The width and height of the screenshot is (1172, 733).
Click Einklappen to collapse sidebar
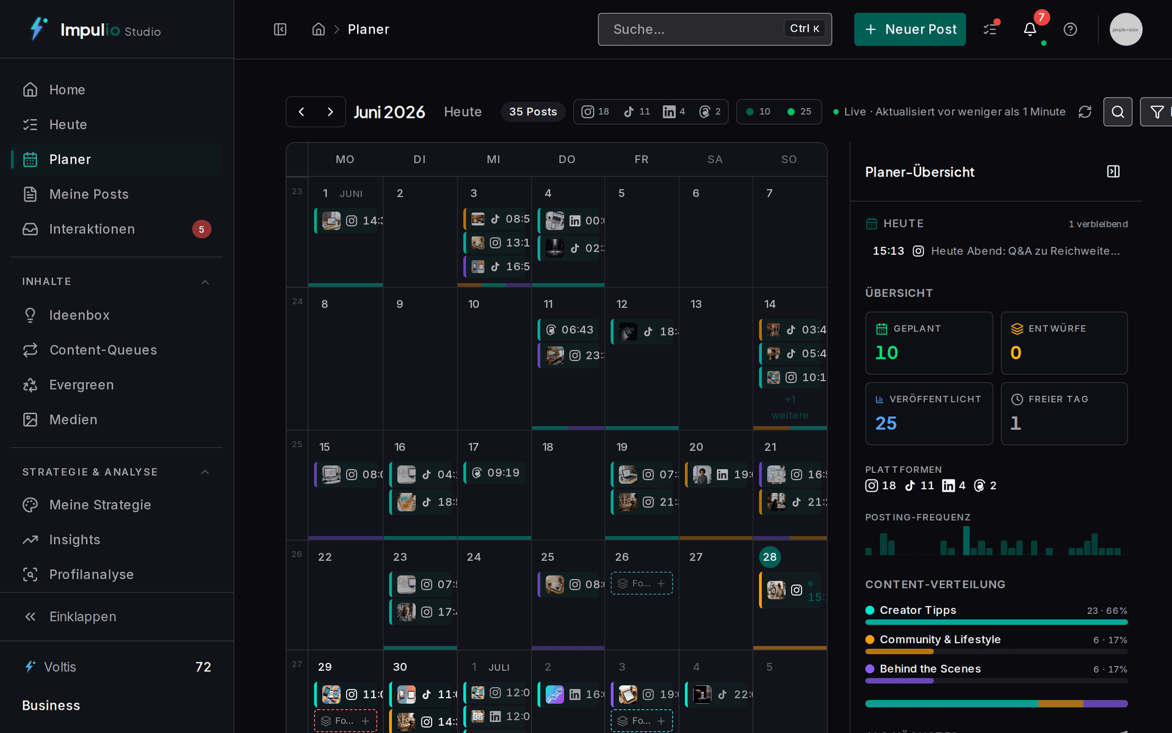click(117, 617)
